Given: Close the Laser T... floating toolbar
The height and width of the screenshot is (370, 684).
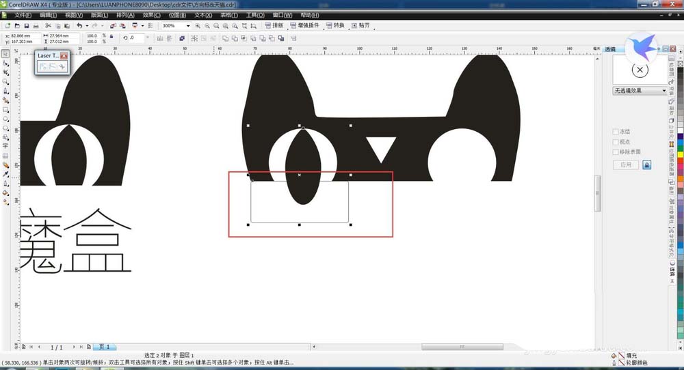Looking at the screenshot, I should click(x=64, y=56).
